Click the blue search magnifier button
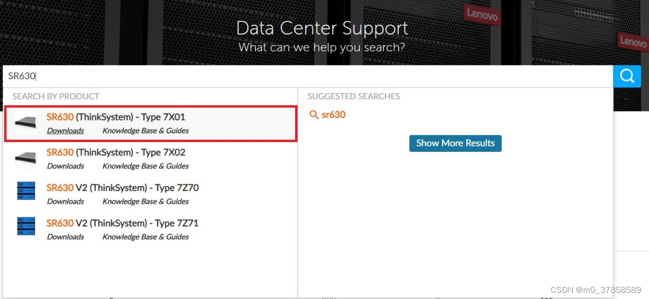Image resolution: width=649 pixels, height=299 pixels. [x=627, y=76]
